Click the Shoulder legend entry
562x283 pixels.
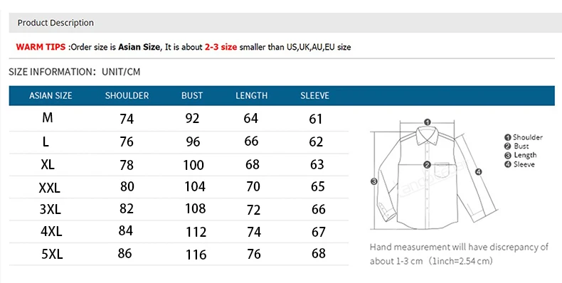524,137
